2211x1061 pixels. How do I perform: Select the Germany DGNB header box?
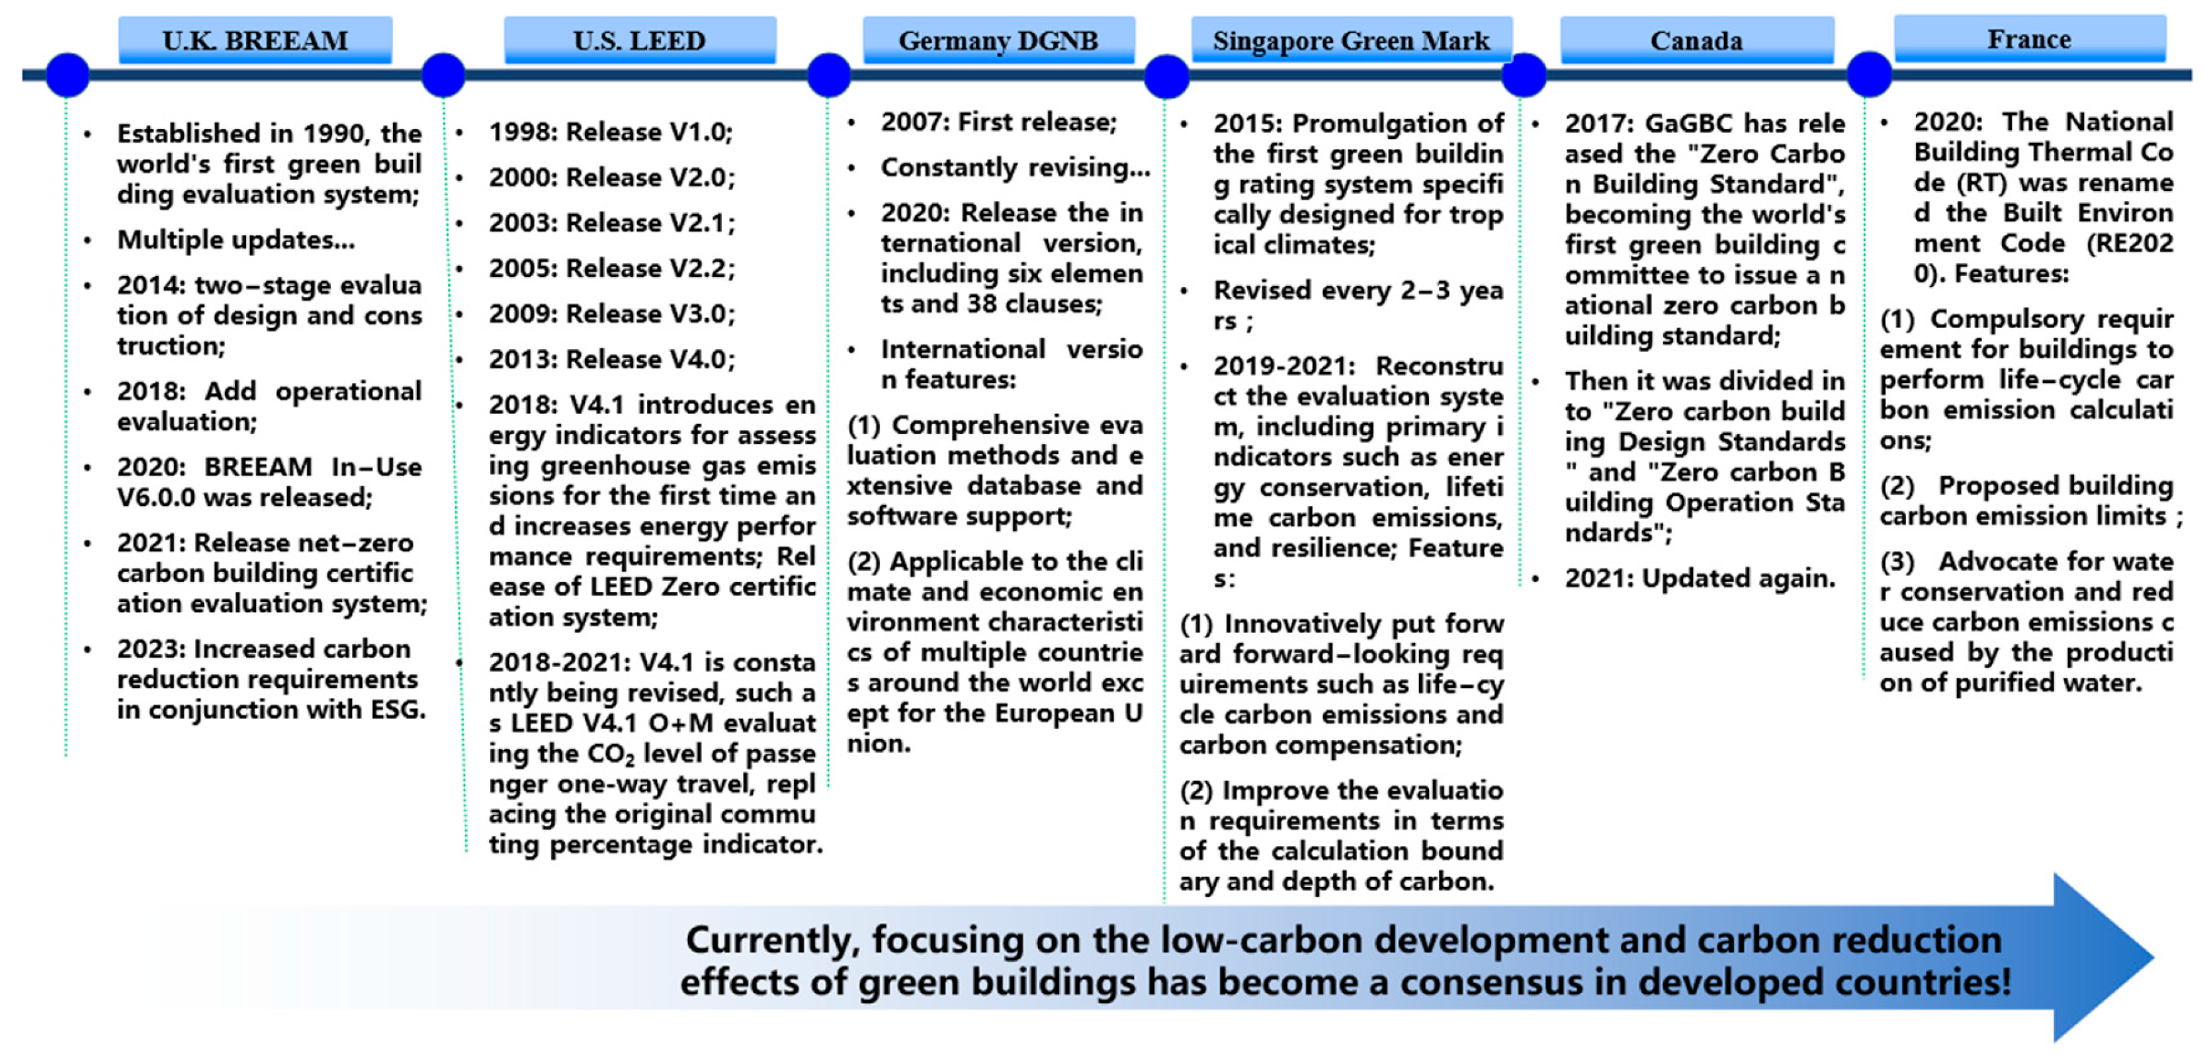click(x=998, y=40)
